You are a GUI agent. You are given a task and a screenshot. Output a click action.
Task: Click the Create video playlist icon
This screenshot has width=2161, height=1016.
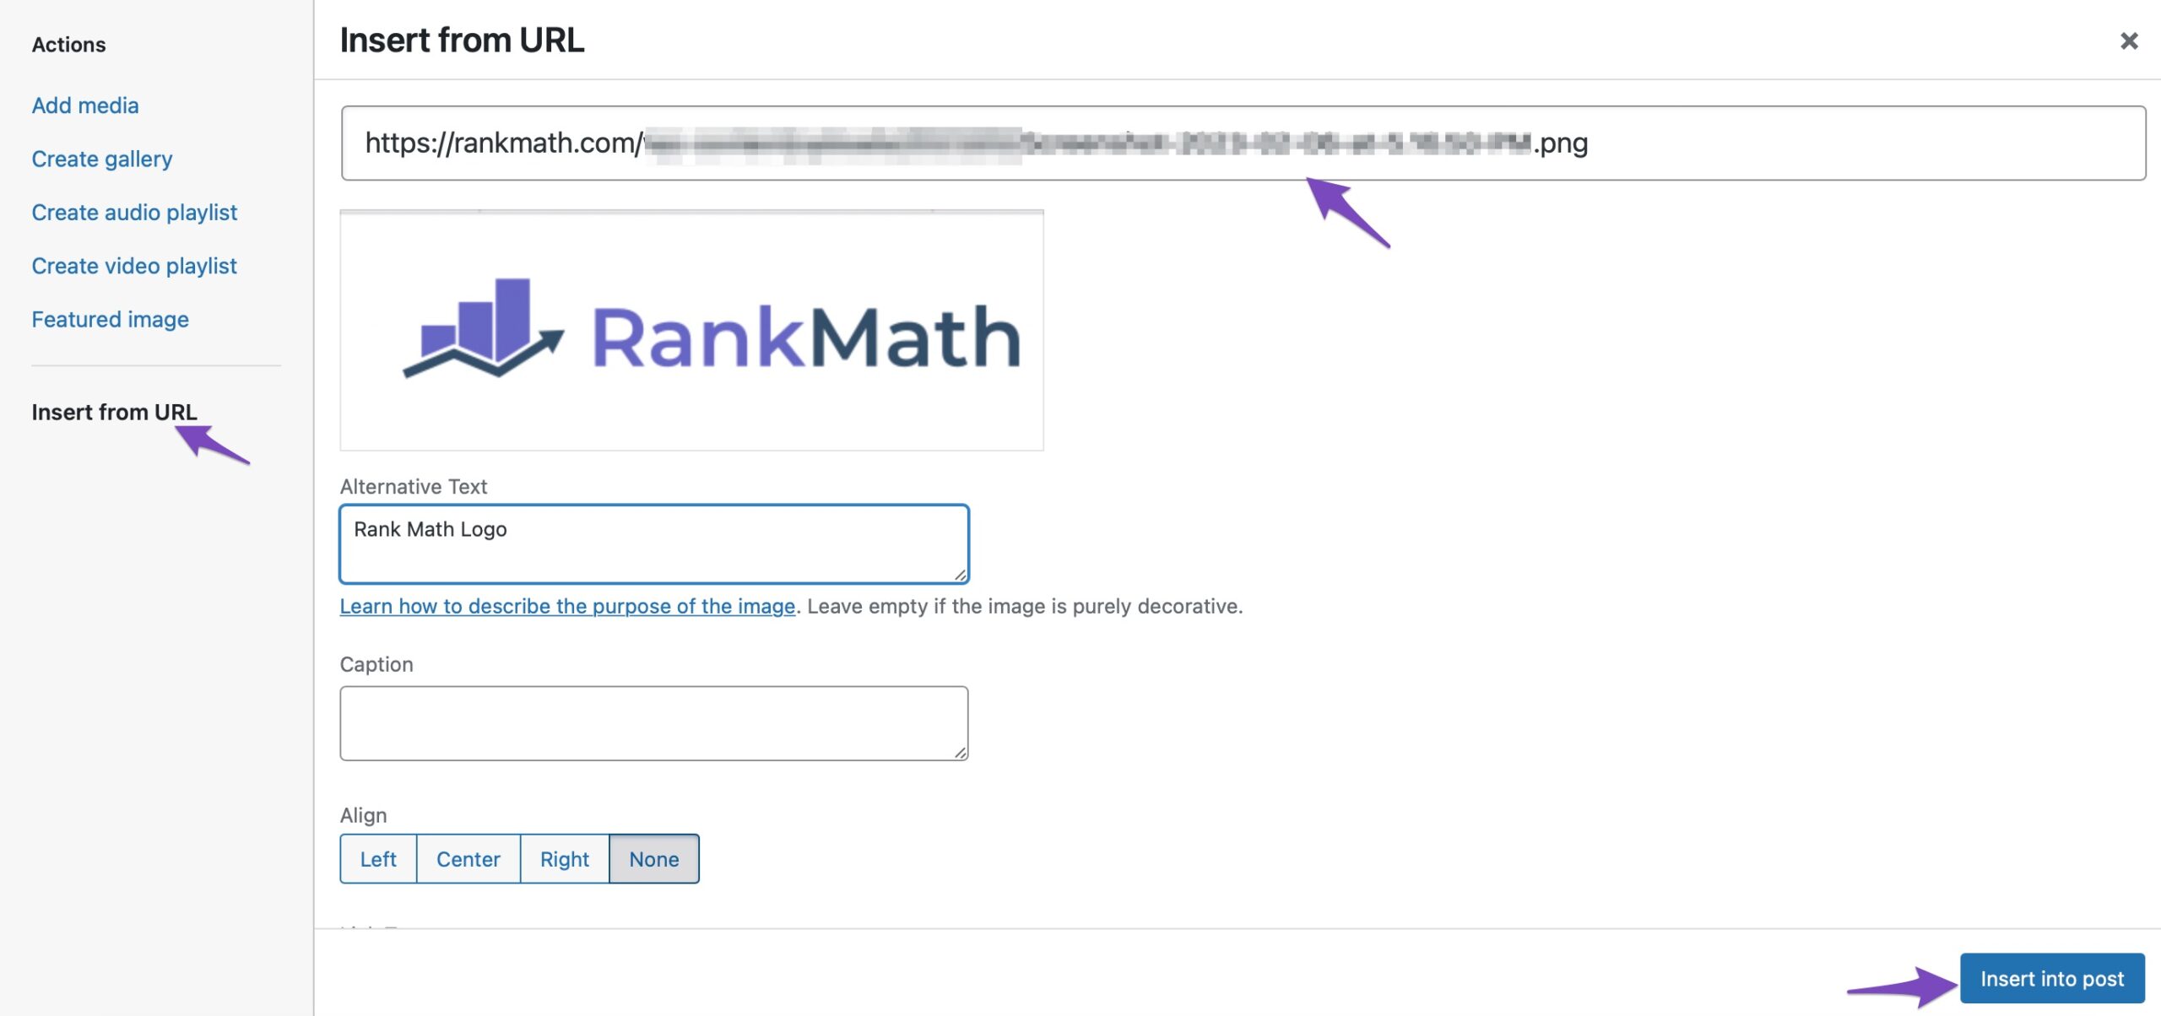[x=133, y=266]
